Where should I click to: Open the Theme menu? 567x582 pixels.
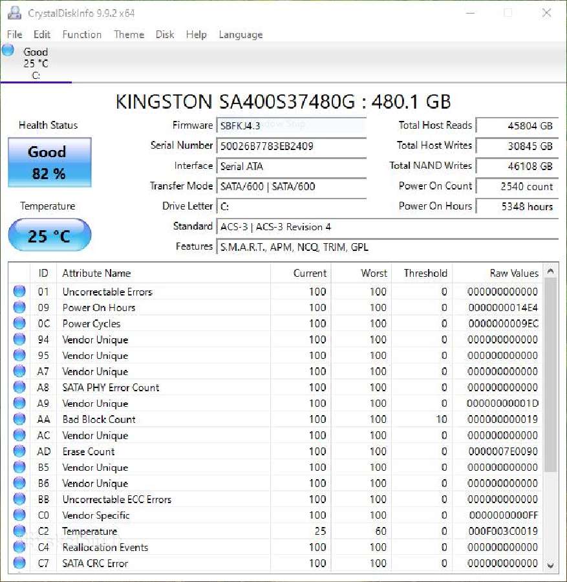129,34
